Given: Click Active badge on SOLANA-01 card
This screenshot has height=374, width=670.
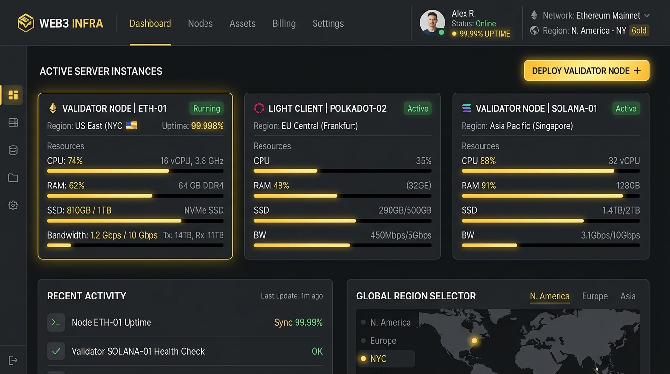Looking at the screenshot, I should tap(626, 108).
